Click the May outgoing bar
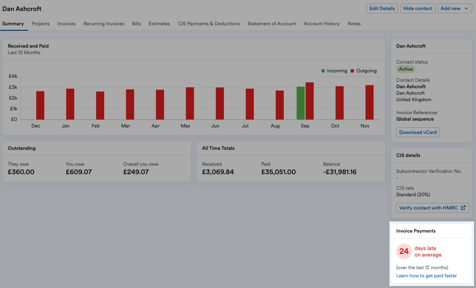This screenshot has height=288, width=476. coord(190,103)
